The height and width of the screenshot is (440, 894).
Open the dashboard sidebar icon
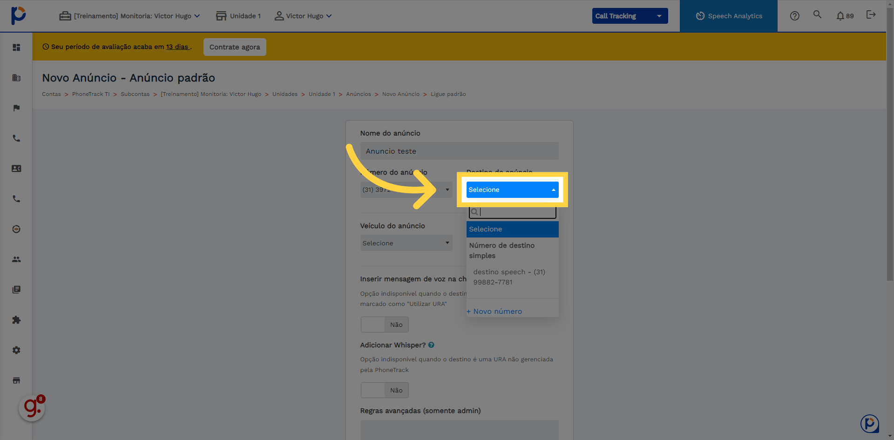(16, 47)
